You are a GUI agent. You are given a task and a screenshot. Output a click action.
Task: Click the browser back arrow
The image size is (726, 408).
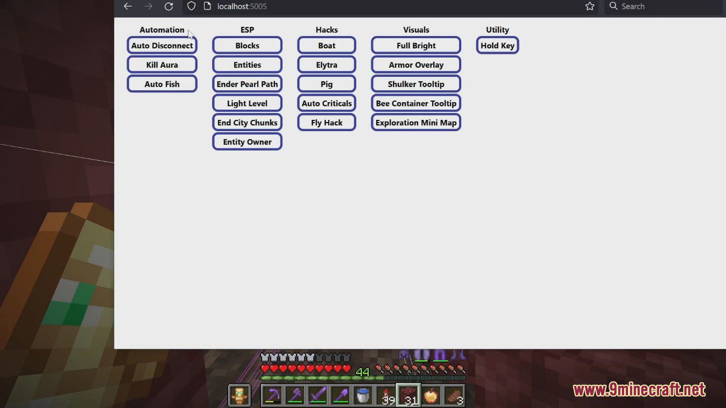pyautogui.click(x=128, y=6)
